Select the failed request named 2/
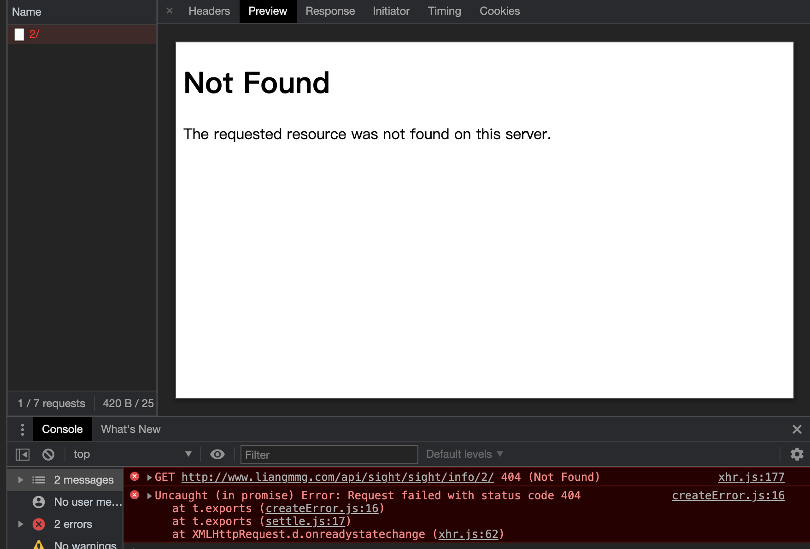 click(x=82, y=34)
